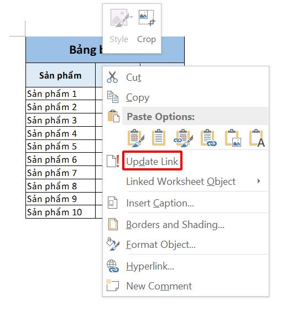Click the Borders and Shading page icon
287x316 pixels.
pos(113,224)
